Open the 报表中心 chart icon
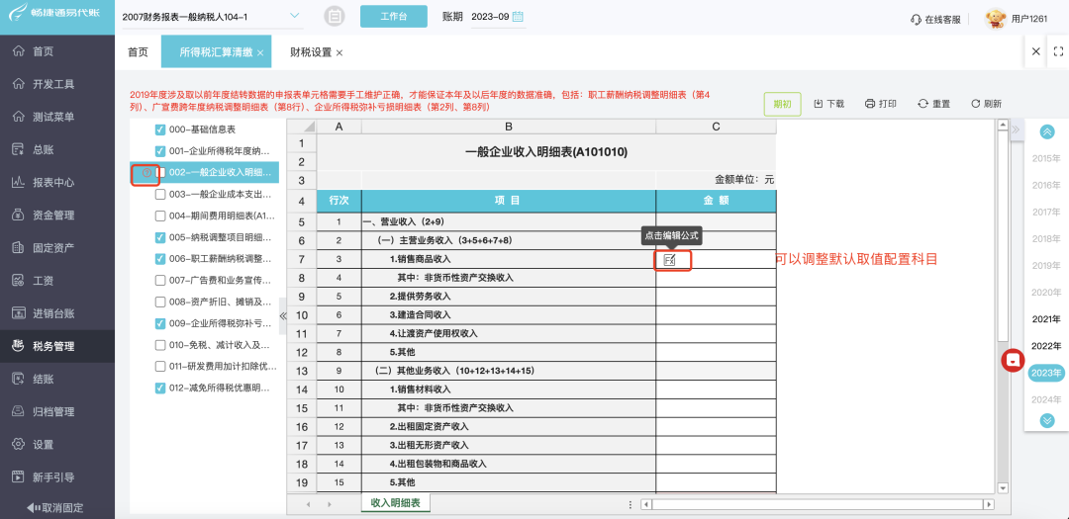The height and width of the screenshot is (519, 1069). click(x=19, y=182)
